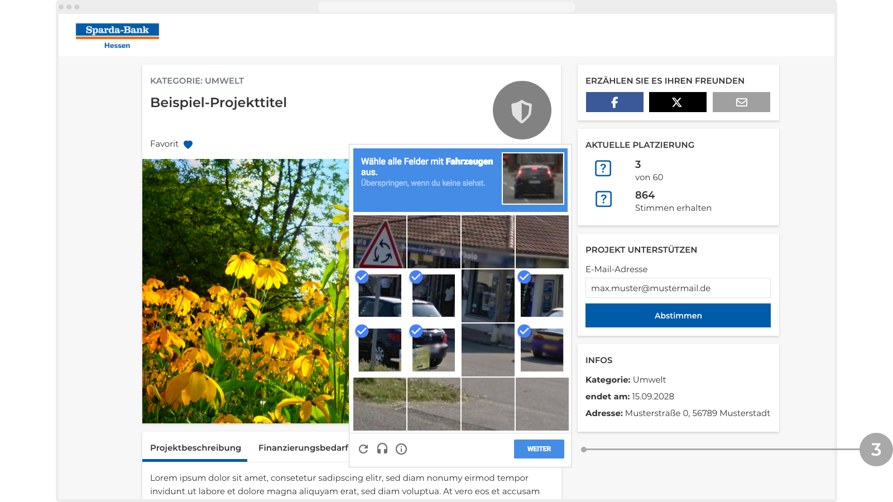Share project on X icon
Image resolution: width=893 pixels, height=502 pixels.
[x=678, y=102]
